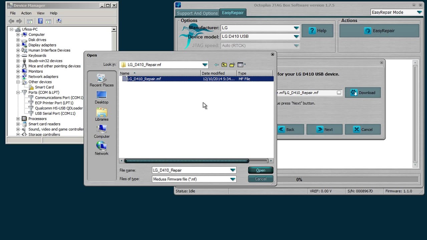Open the Device model dropdown LG D410 USB
Viewport: 427px width, 240px height.
pos(260,37)
